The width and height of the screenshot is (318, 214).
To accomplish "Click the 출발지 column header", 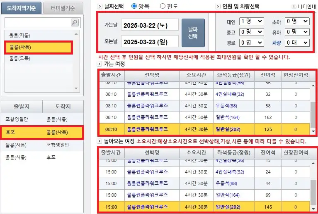I will coord(22,107).
